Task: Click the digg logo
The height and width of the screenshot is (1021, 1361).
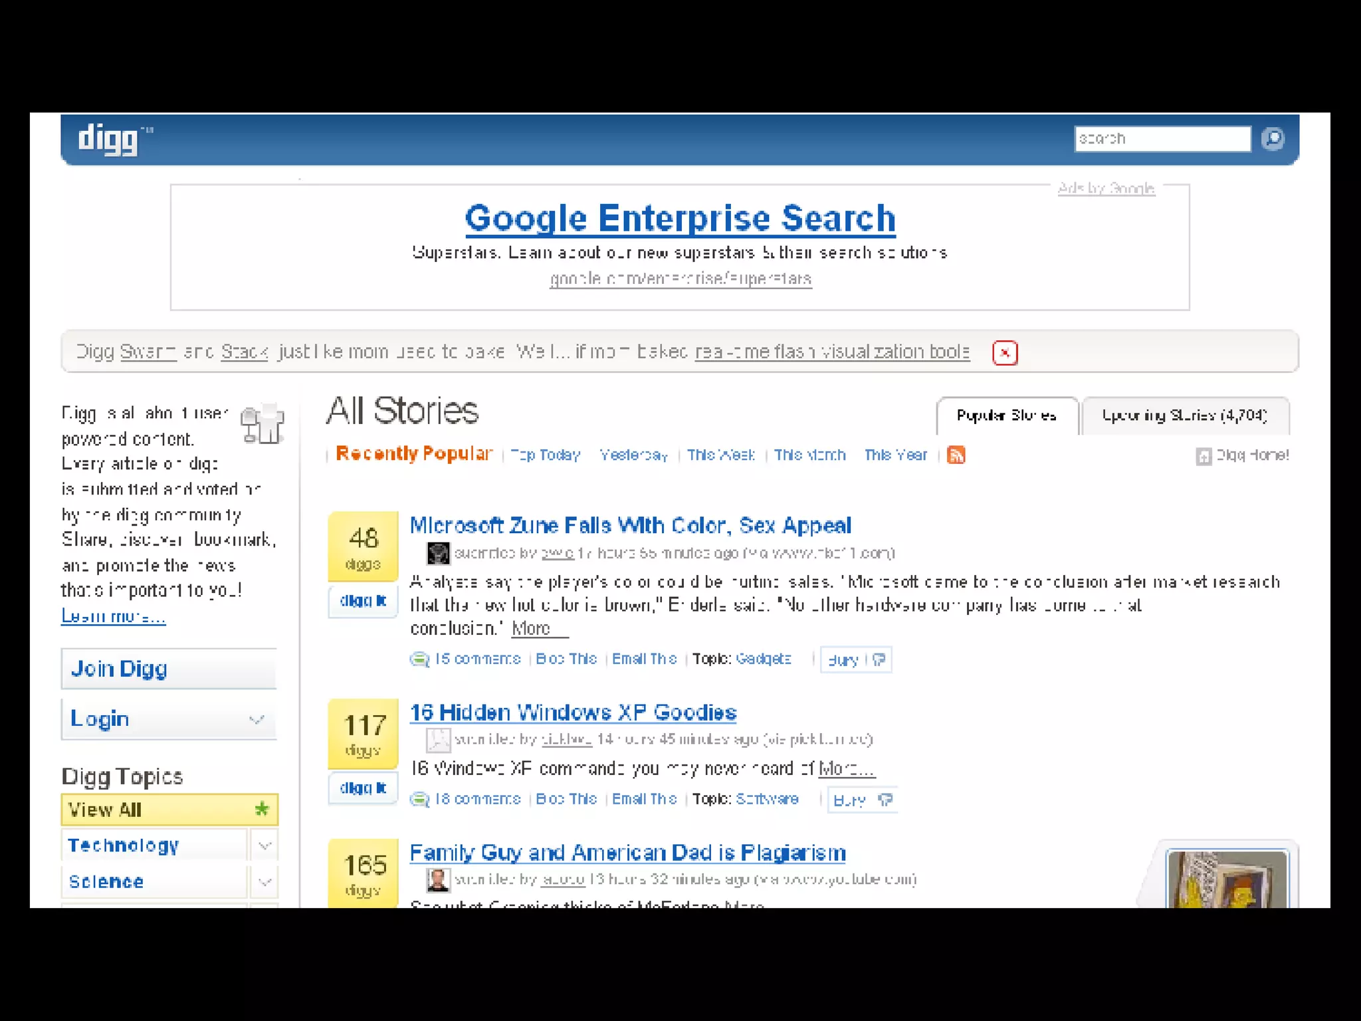Action: (x=108, y=139)
